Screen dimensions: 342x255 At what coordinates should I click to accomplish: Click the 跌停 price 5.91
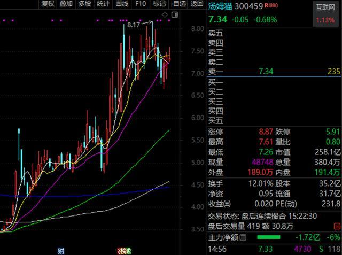tap(333, 132)
